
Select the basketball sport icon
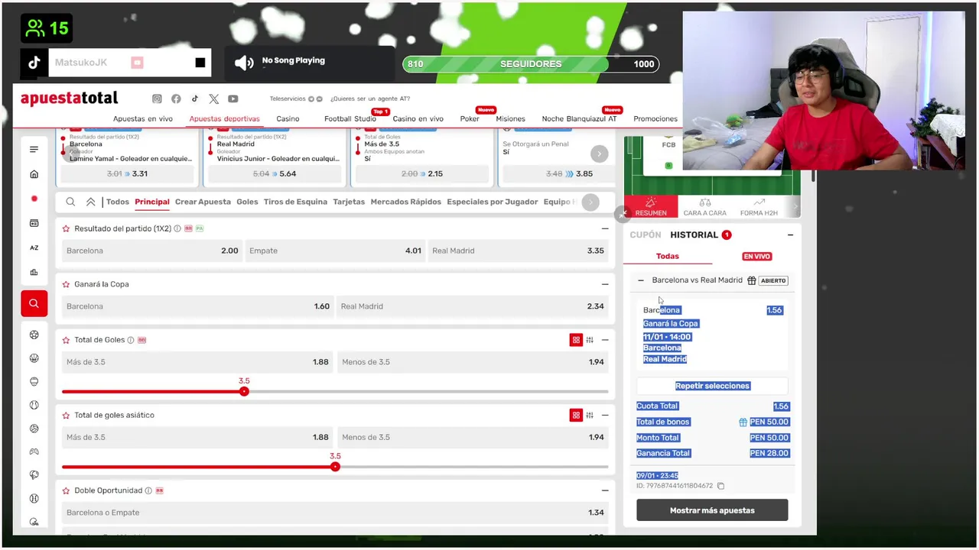[34, 357]
